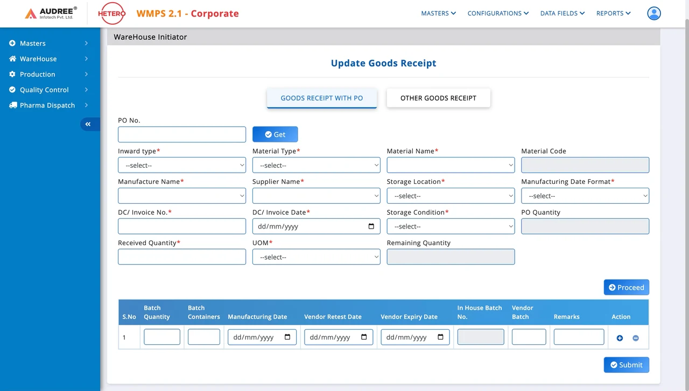Switch to Goods Receipt With PO tab
689x391 pixels.
coord(322,98)
